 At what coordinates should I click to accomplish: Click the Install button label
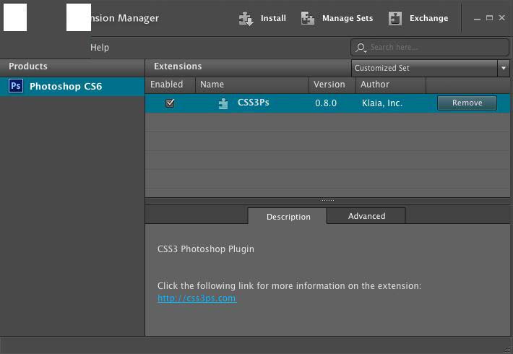click(x=273, y=18)
